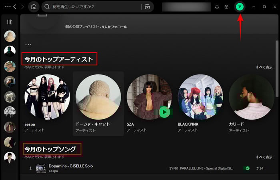Open the SYNK : PARALLEL LINE album link

(201, 168)
